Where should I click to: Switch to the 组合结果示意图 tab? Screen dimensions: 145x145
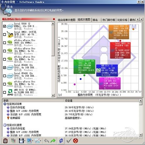(67, 20)
